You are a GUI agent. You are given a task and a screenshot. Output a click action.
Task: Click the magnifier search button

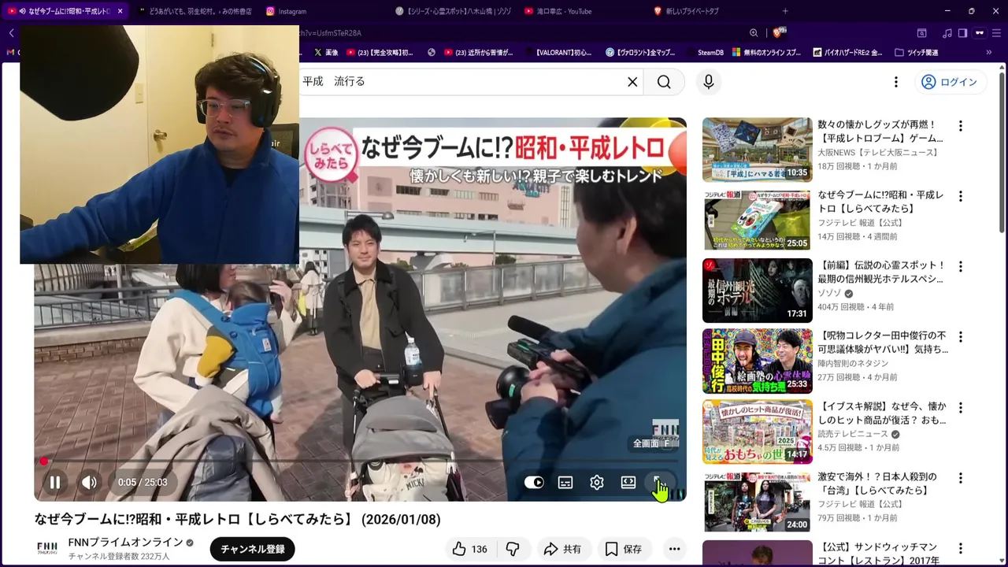pyautogui.click(x=664, y=82)
